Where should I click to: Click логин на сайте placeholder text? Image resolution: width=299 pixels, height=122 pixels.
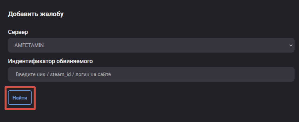[x=93, y=74]
